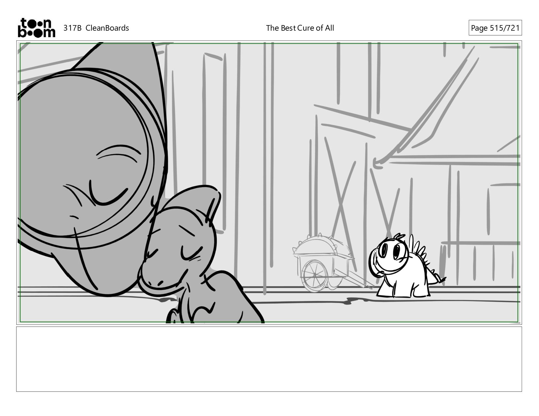Click the '317B CleanBoards' header text

96,28
